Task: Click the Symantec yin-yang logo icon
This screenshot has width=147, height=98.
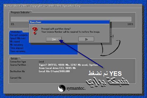Action: coord(61,88)
